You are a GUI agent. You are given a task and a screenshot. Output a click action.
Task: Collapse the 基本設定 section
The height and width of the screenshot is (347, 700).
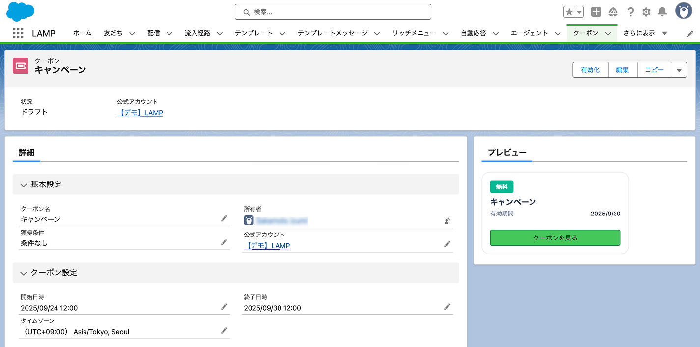click(x=24, y=185)
